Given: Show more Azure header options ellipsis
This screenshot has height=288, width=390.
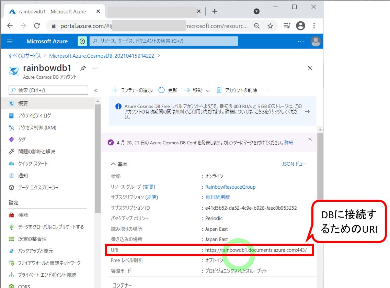Looking at the screenshot, I should tap(301, 41).
